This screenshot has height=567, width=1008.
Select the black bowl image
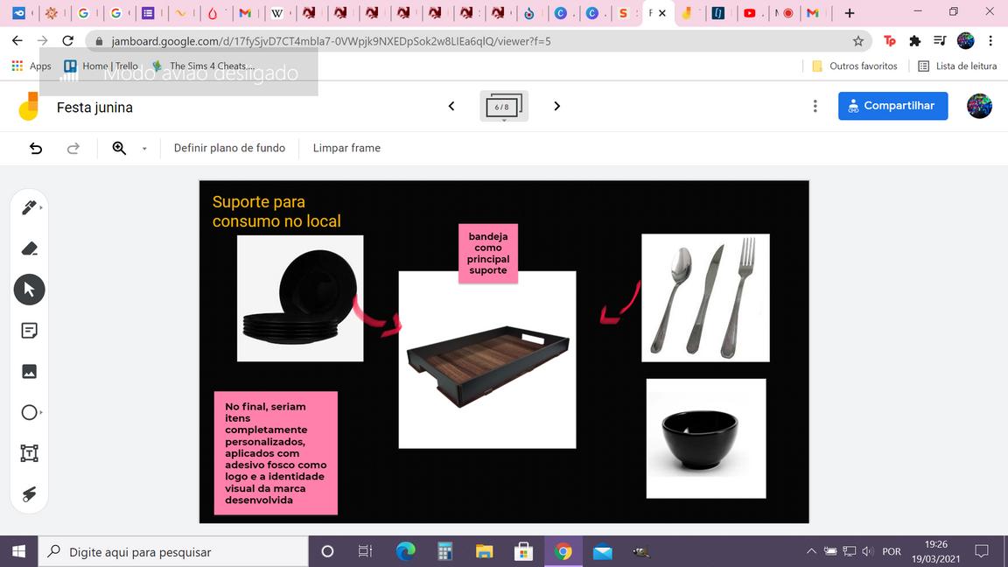(x=706, y=438)
